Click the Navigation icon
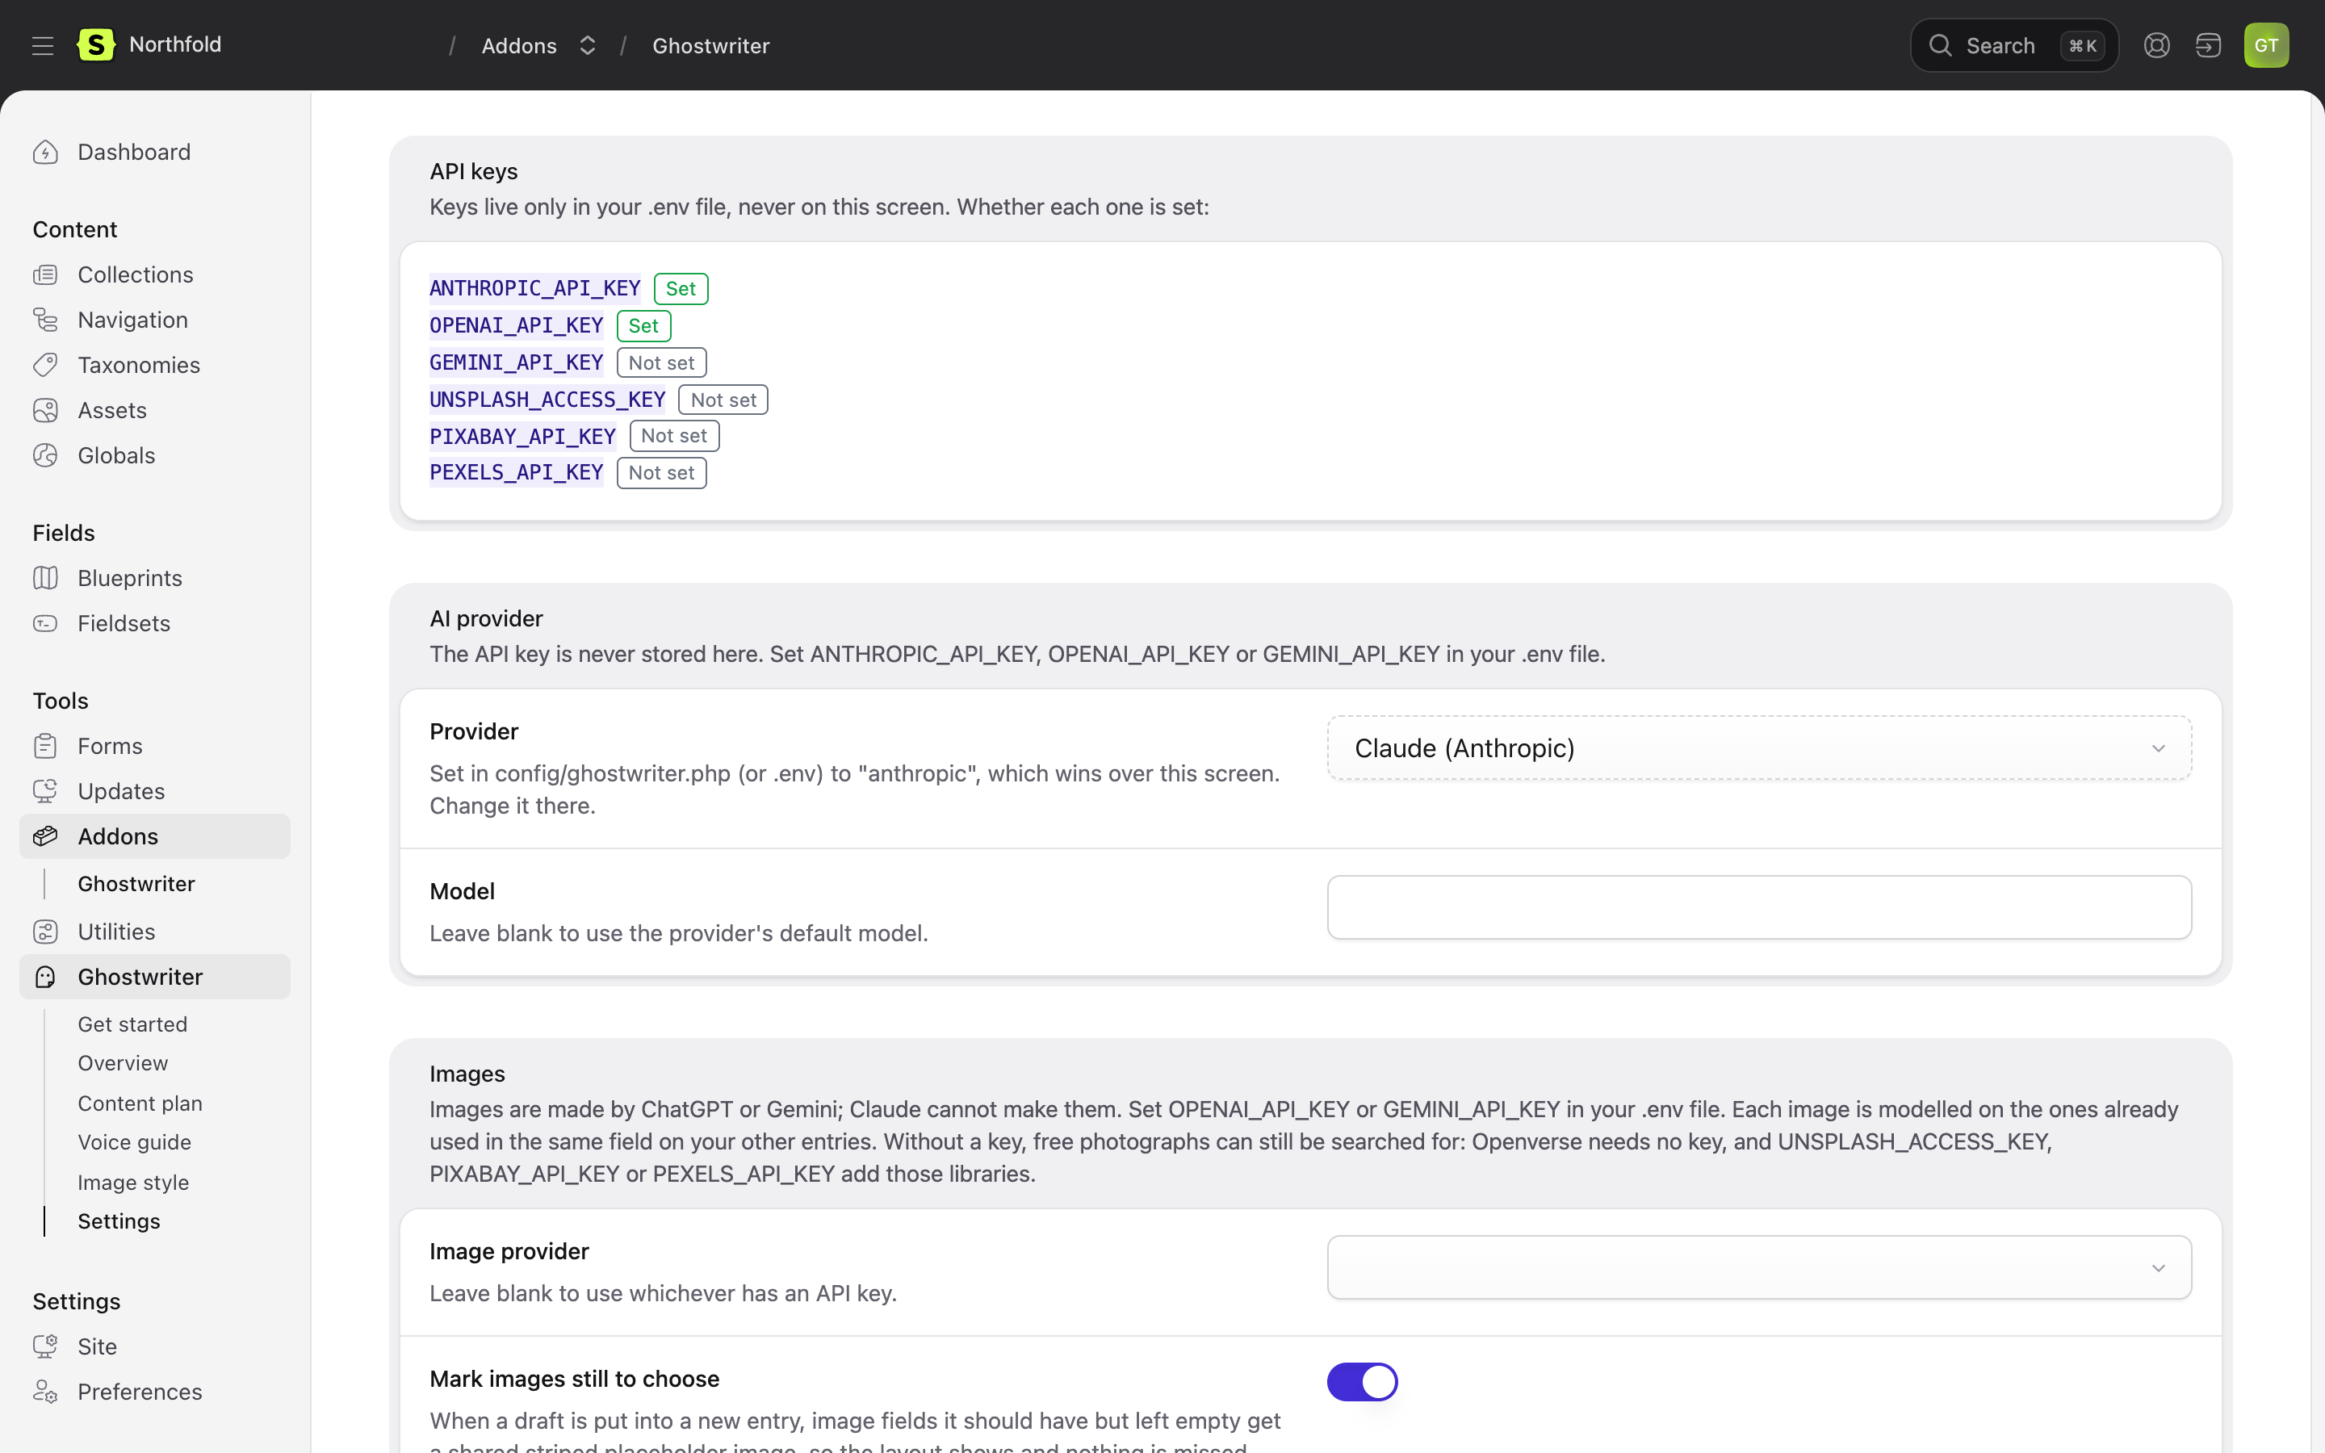Screen dimensions: 2325x1453 tap(45, 320)
